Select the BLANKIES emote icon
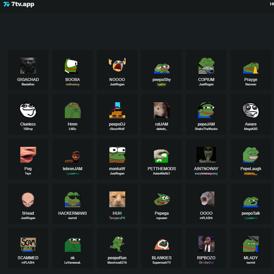 point(162,244)
